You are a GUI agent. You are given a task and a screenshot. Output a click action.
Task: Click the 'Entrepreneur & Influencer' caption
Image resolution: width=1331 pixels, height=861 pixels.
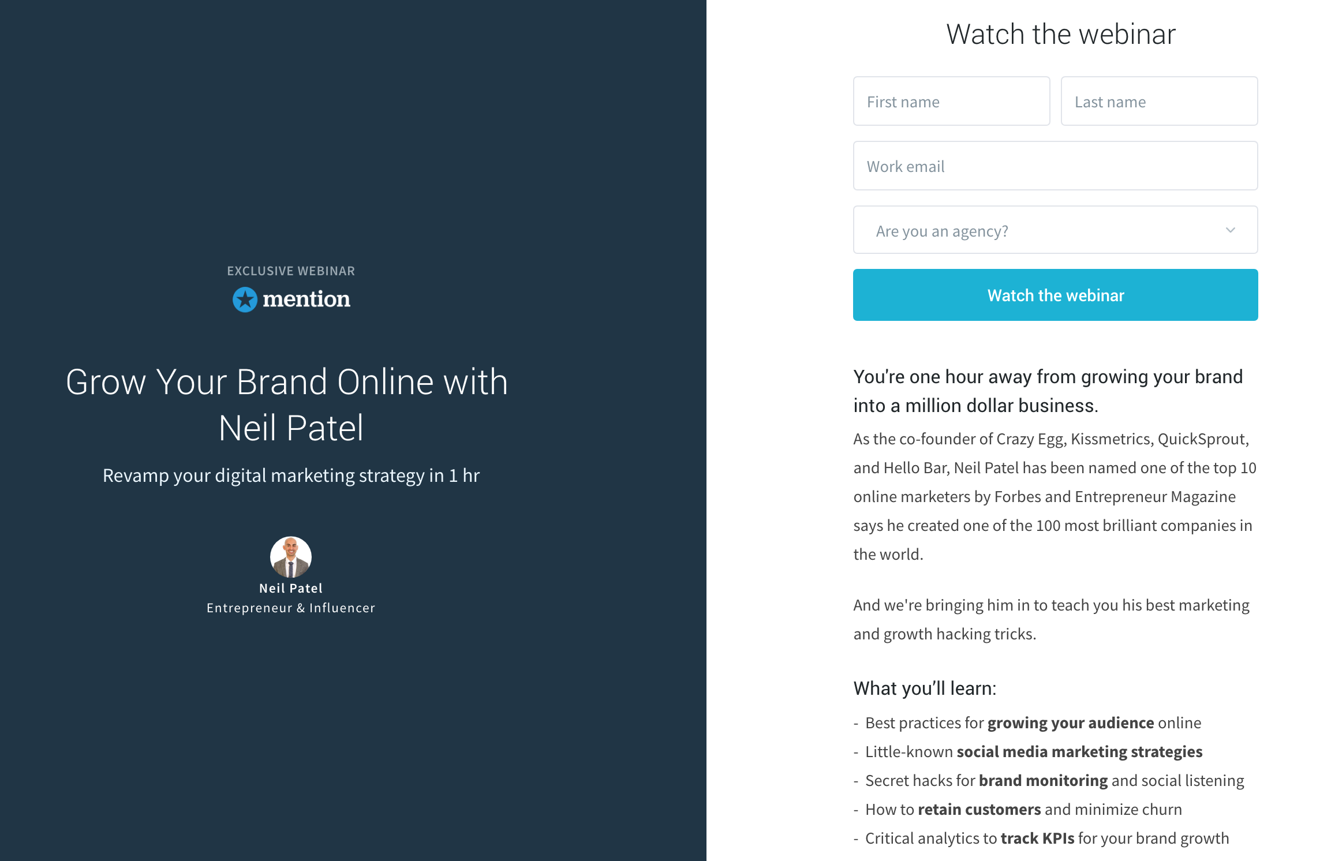tap(291, 608)
